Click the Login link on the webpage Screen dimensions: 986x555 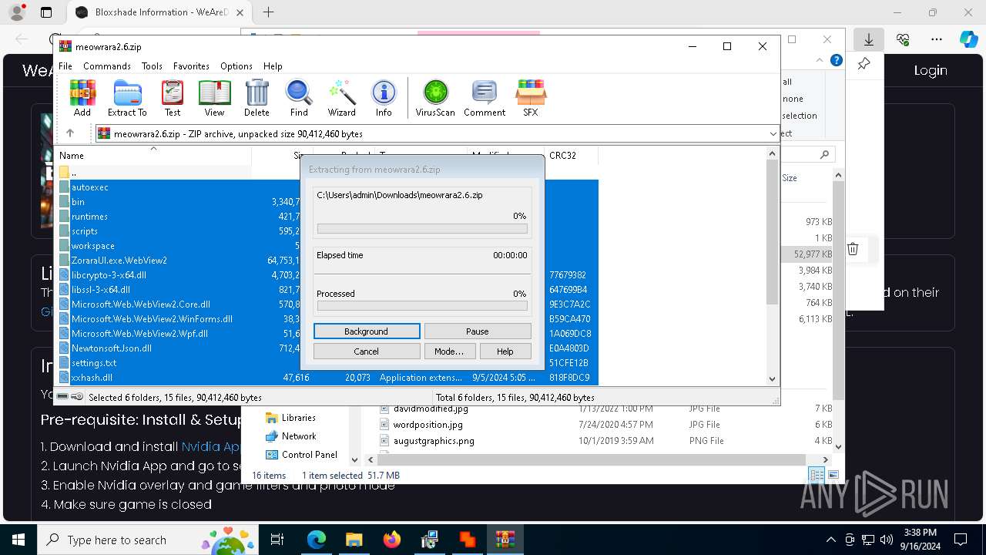coord(931,70)
